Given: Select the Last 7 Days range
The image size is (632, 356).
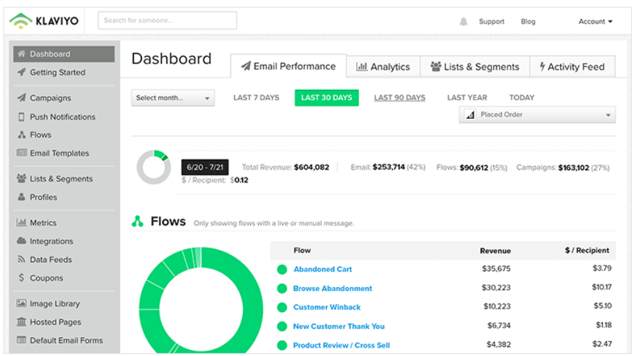Looking at the screenshot, I should 256,97.
